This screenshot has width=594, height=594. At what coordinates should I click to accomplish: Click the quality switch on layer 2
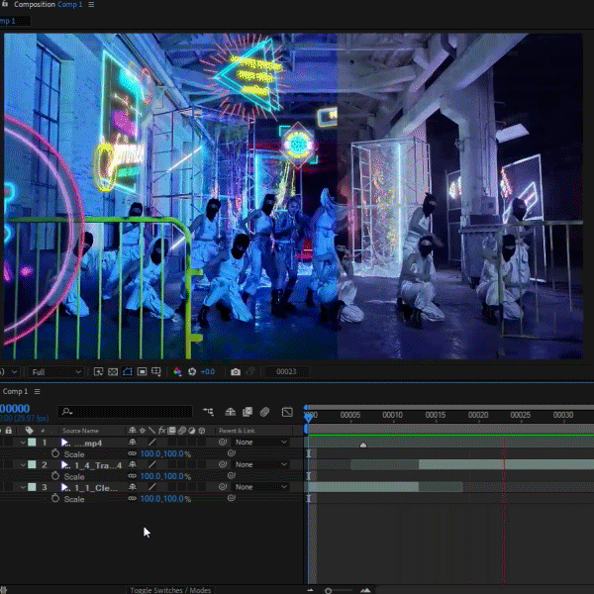tap(151, 464)
